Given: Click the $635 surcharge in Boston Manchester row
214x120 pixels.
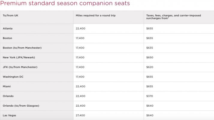Looking at the screenshot, I should coord(150,48).
